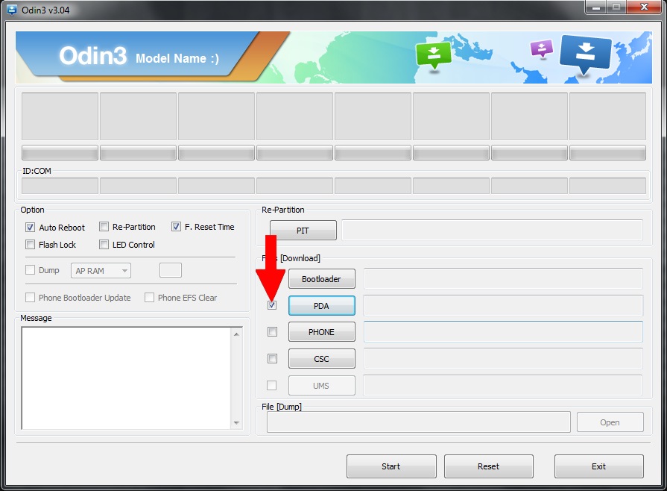Image resolution: width=667 pixels, height=491 pixels.
Task: Click the Reset button
Action: 489,466
